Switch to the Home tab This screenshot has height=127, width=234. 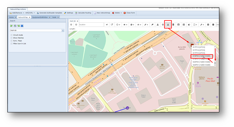pos(11,17)
